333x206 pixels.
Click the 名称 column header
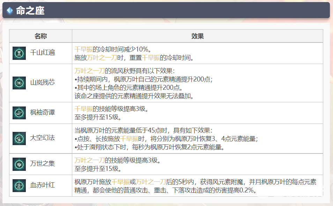pos(40,36)
